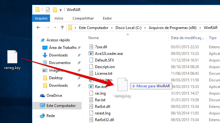Viewport: 220px width, 123px height.
Task: Go back with the Back arrow
Action: 38,27
